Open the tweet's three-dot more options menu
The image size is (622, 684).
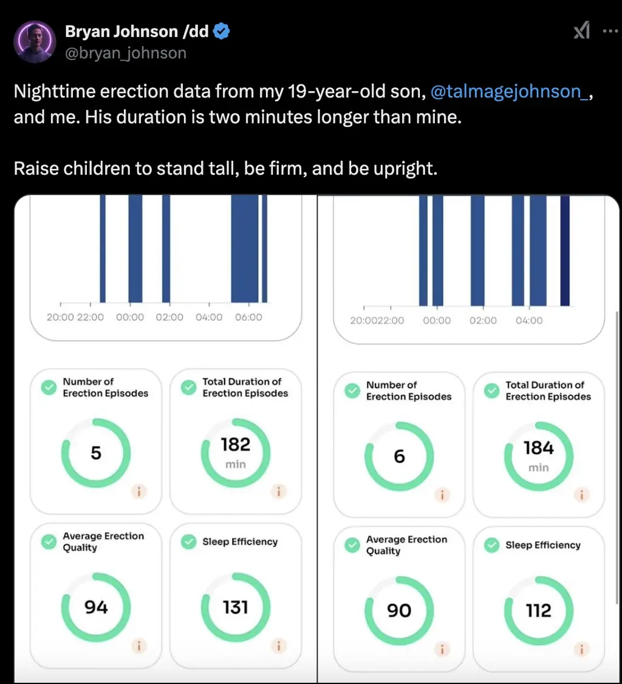point(609,31)
